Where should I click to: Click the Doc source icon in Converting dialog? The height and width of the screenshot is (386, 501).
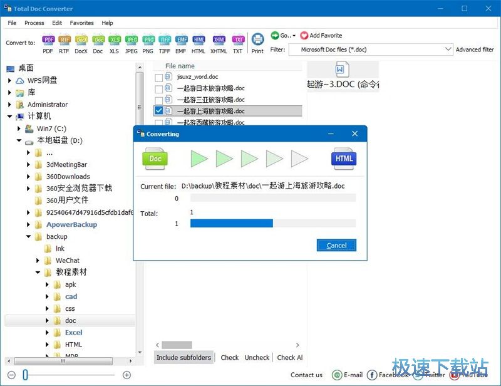coord(155,159)
